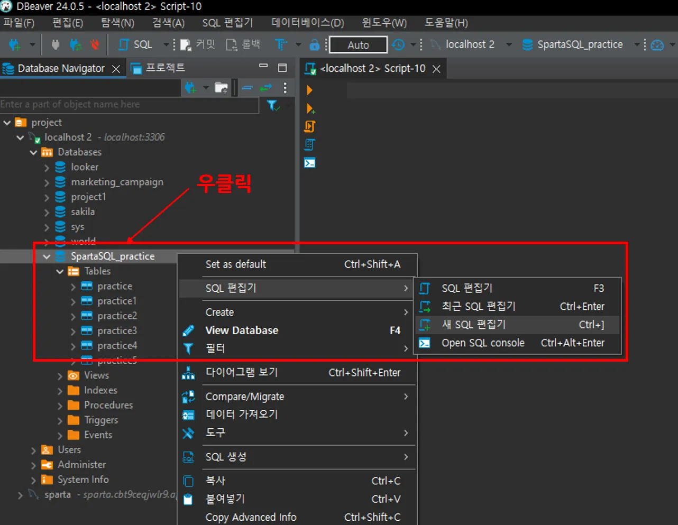Open the 도움말(H) menu
This screenshot has width=678, height=525.
coord(446,23)
